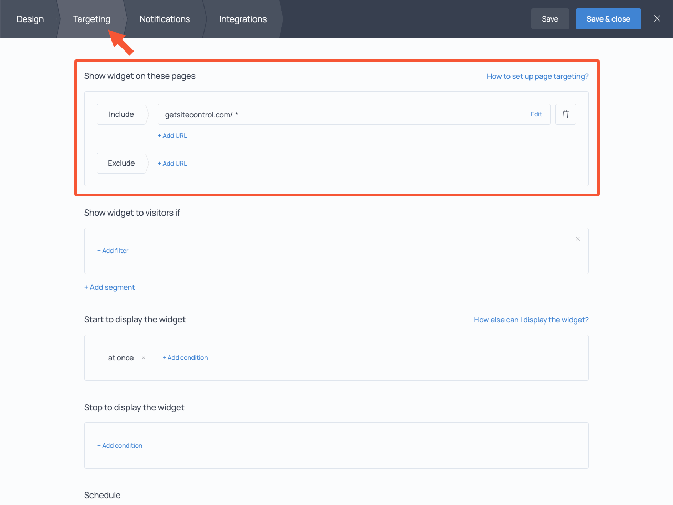Open the Exclude rule selector
The width and height of the screenshot is (673, 505).
click(121, 163)
